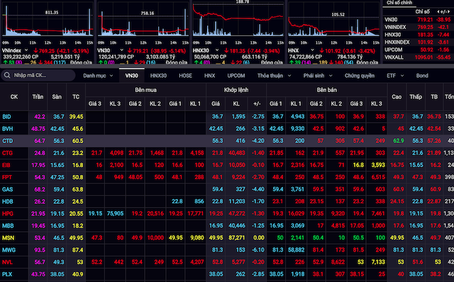Switch to the UPCOM board tab
This screenshot has width=454, height=282.
(236, 76)
